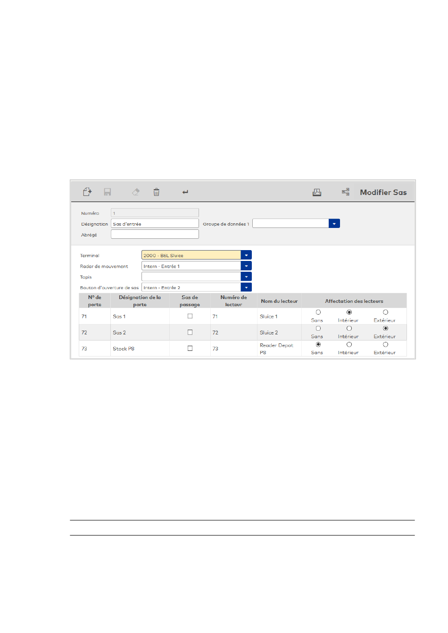Set Reader Depot P8 to Extérieur
Screen dimensions: 448x633
pos(385,345)
